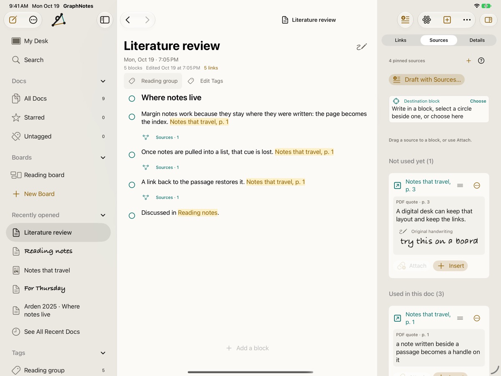Tap the new note compose icon
501x376 pixels.
tap(13, 20)
